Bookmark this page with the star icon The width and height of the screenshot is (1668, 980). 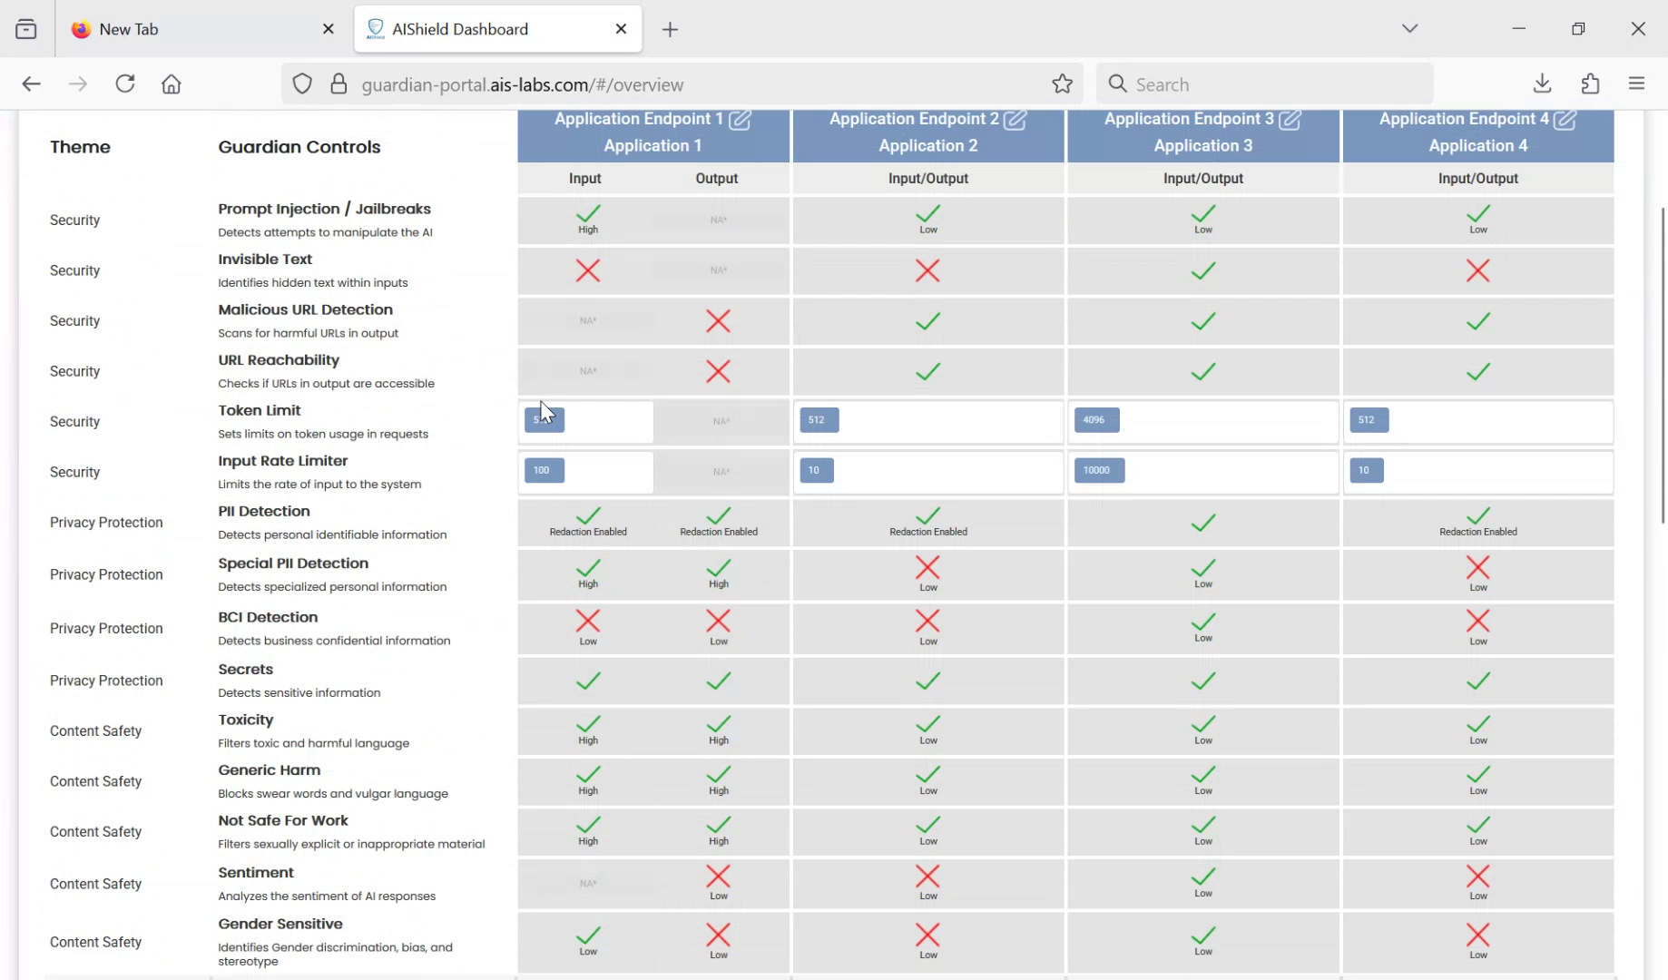(x=1062, y=83)
